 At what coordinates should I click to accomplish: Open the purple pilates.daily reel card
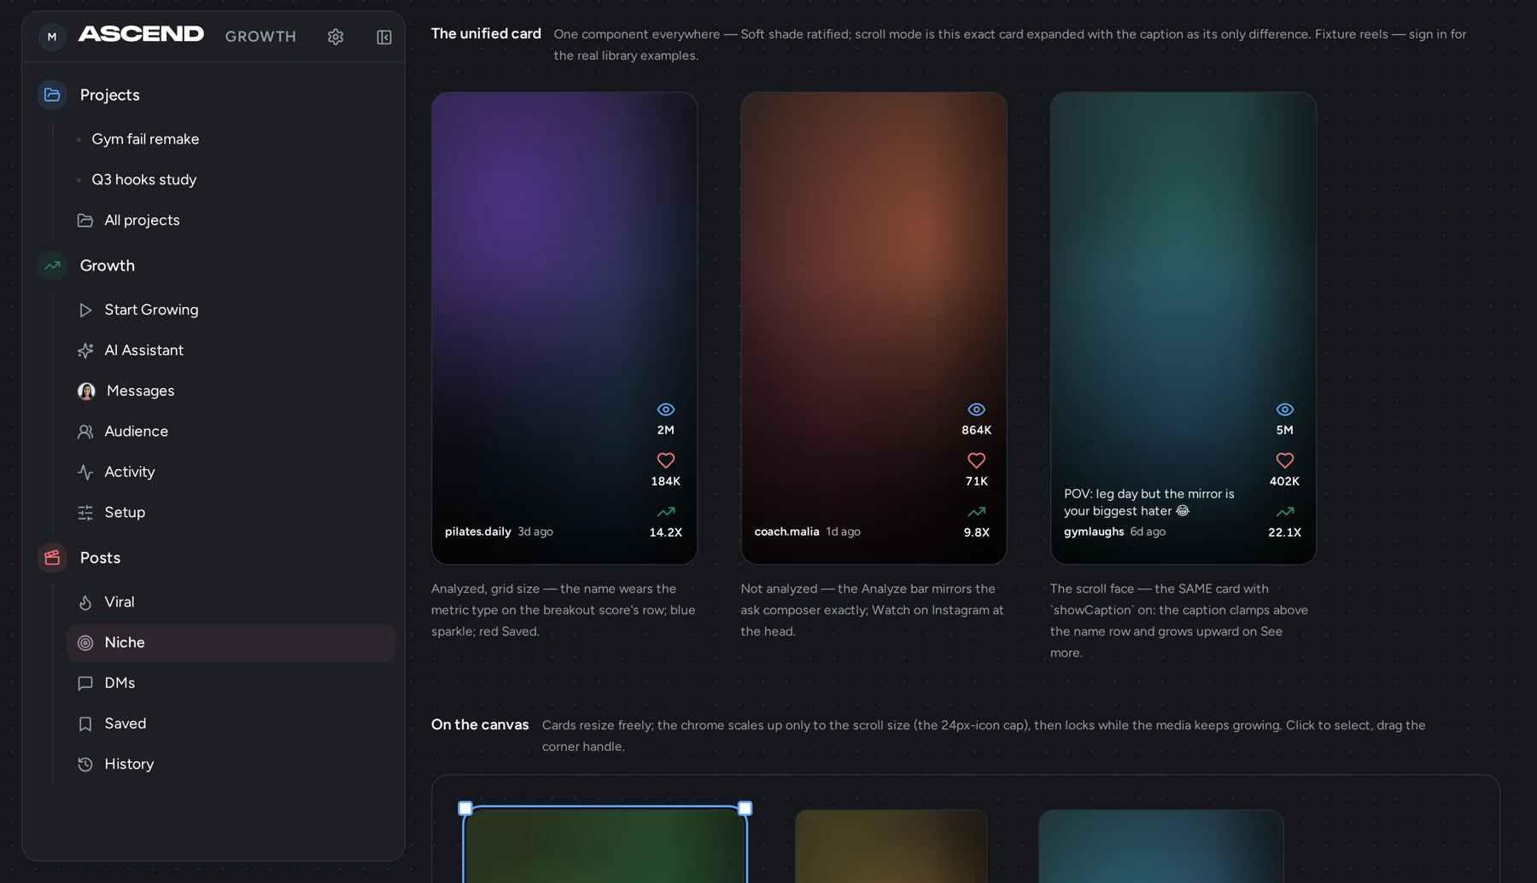[564, 328]
